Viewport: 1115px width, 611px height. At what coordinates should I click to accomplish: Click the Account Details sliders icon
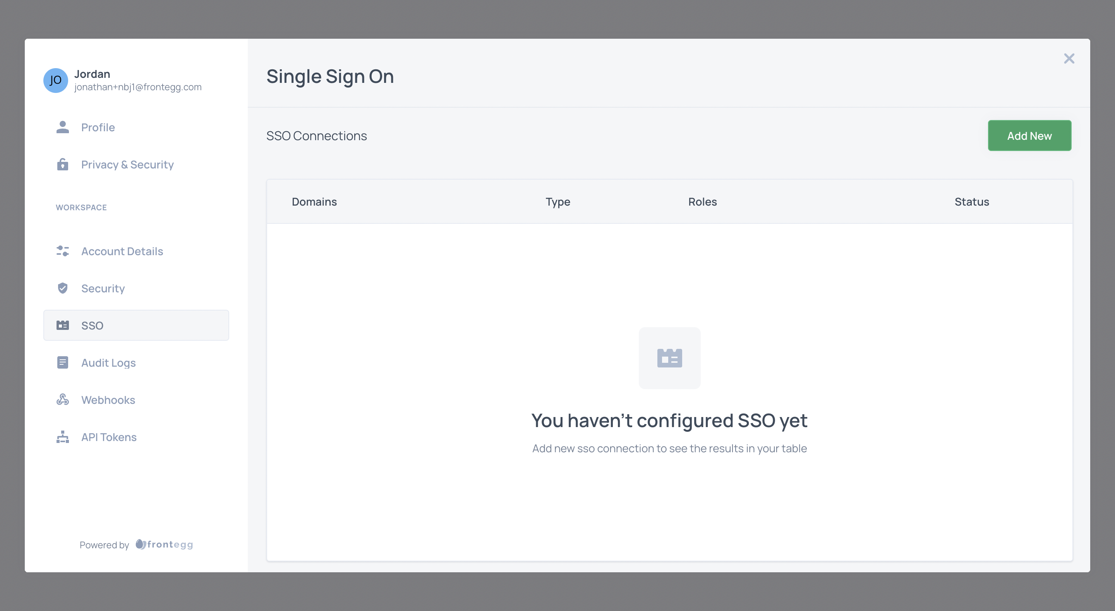pyautogui.click(x=63, y=251)
